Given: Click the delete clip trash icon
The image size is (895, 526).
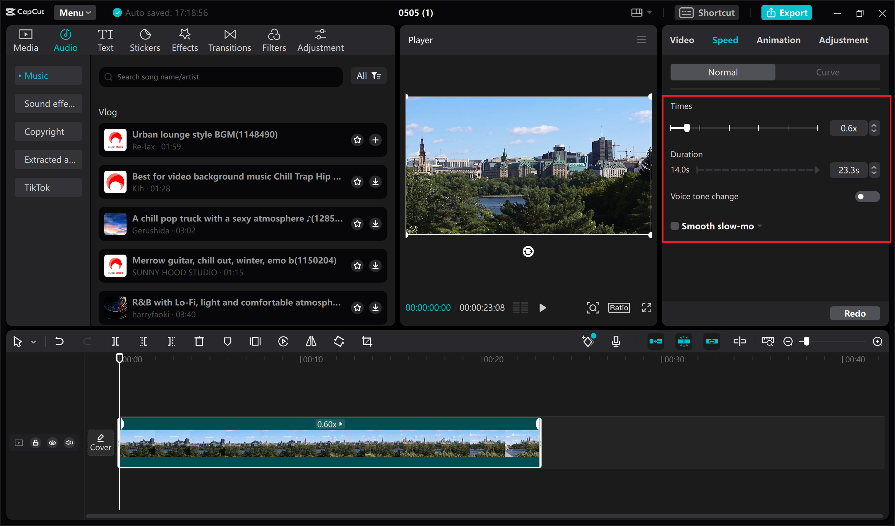Looking at the screenshot, I should point(199,342).
